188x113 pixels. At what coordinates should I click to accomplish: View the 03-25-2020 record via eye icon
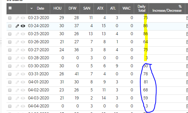point(23,34)
